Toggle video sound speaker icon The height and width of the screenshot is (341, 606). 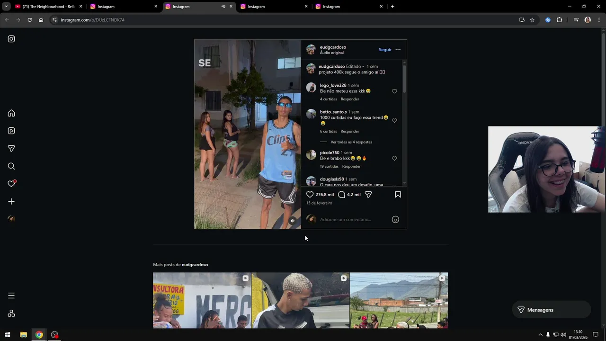pos(293,221)
